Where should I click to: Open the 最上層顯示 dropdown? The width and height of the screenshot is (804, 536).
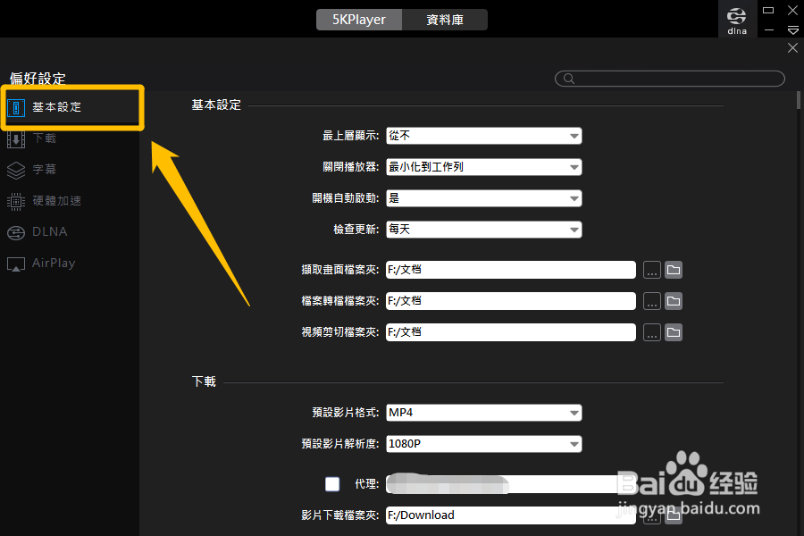(x=483, y=136)
